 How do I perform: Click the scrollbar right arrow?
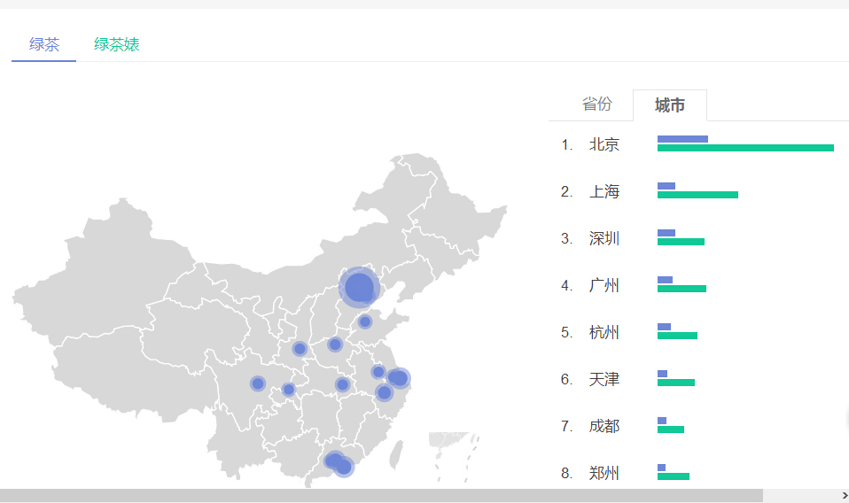845,495
